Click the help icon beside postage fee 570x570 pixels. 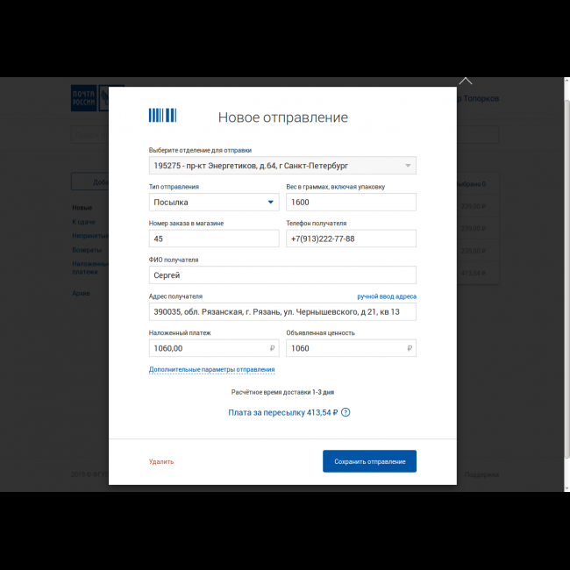(346, 412)
